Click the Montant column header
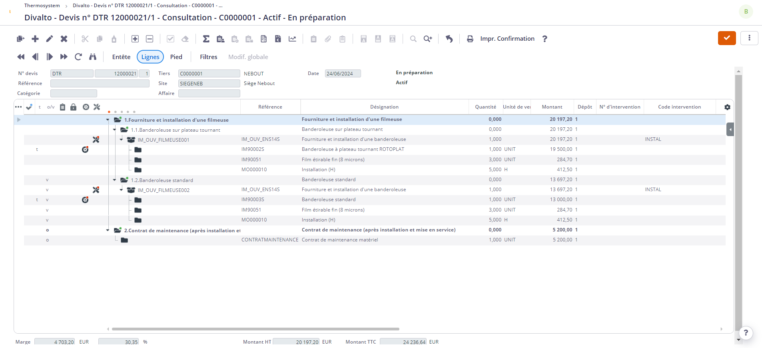Viewport: 762px width, 348px height. (552, 107)
